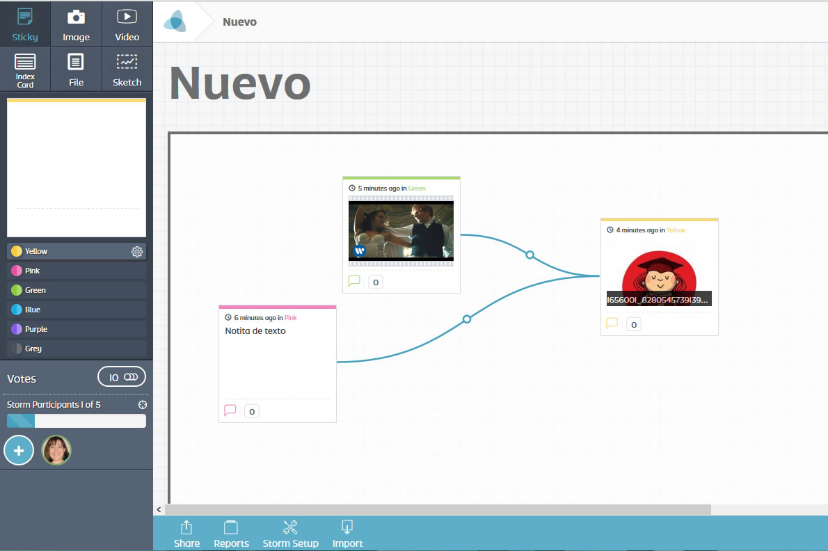
Task: Play the video thumbnail in Green card
Action: (x=401, y=230)
